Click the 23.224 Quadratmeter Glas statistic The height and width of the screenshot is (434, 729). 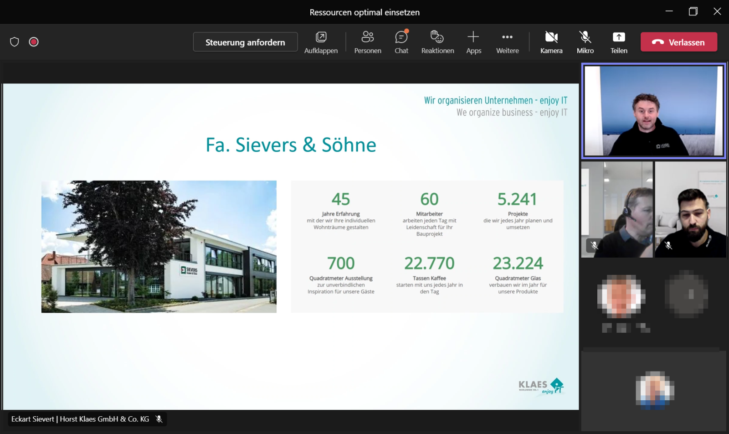(518, 275)
